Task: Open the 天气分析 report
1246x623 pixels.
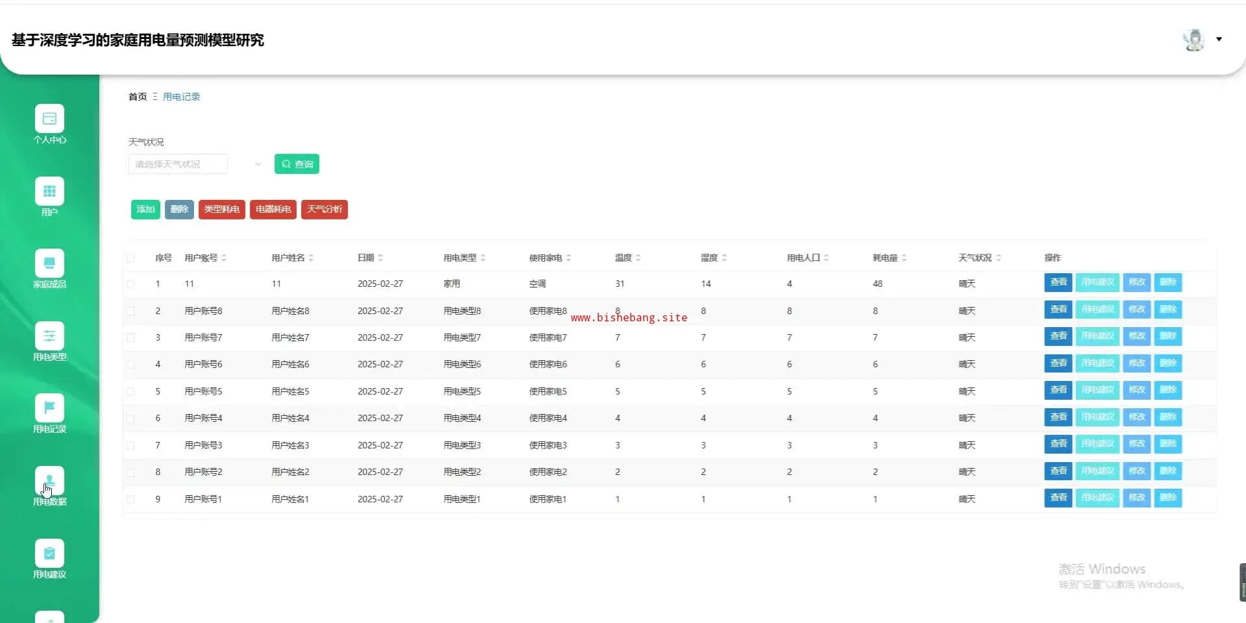Action: [324, 209]
